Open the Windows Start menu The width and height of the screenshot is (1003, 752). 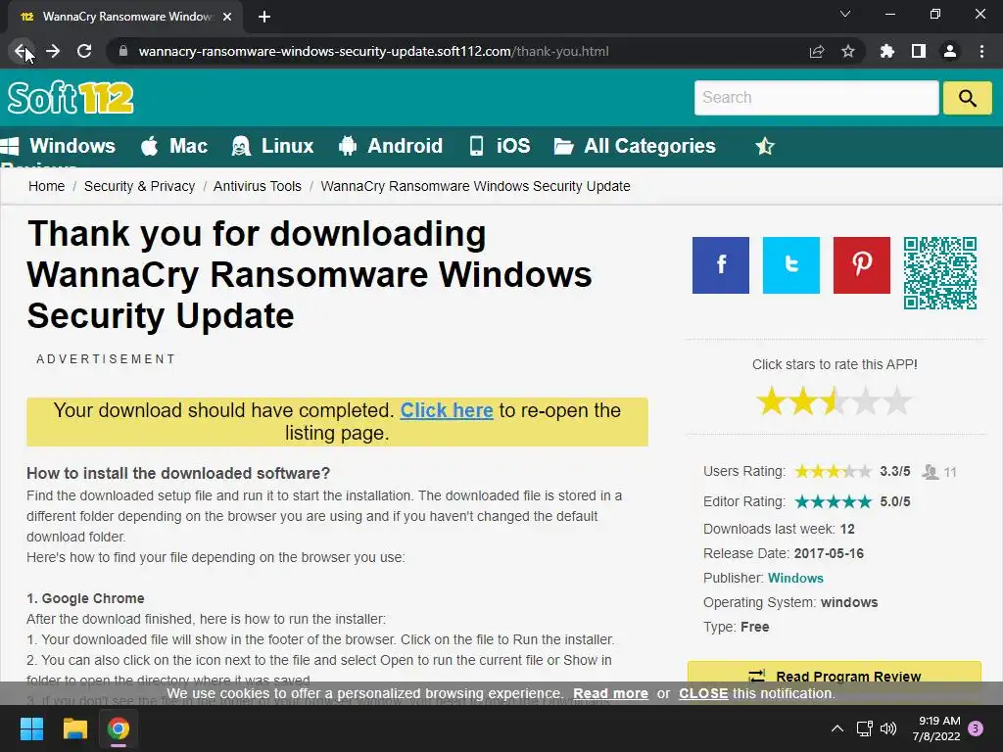31,728
